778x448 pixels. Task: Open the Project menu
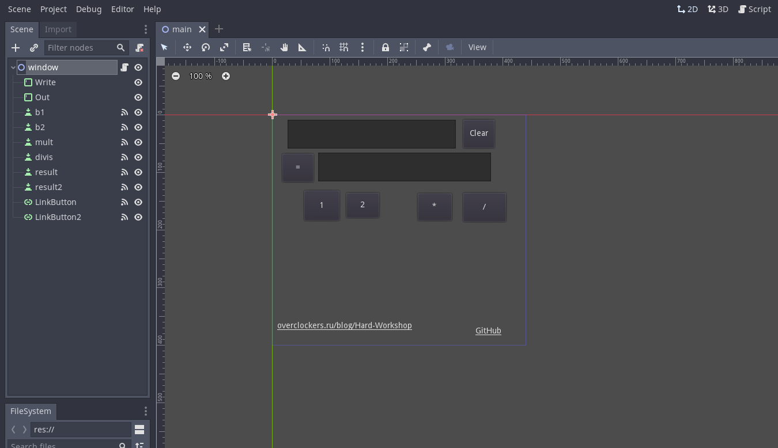(54, 9)
